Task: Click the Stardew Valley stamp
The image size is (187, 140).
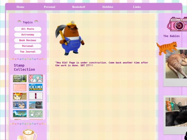Action: [20, 114]
